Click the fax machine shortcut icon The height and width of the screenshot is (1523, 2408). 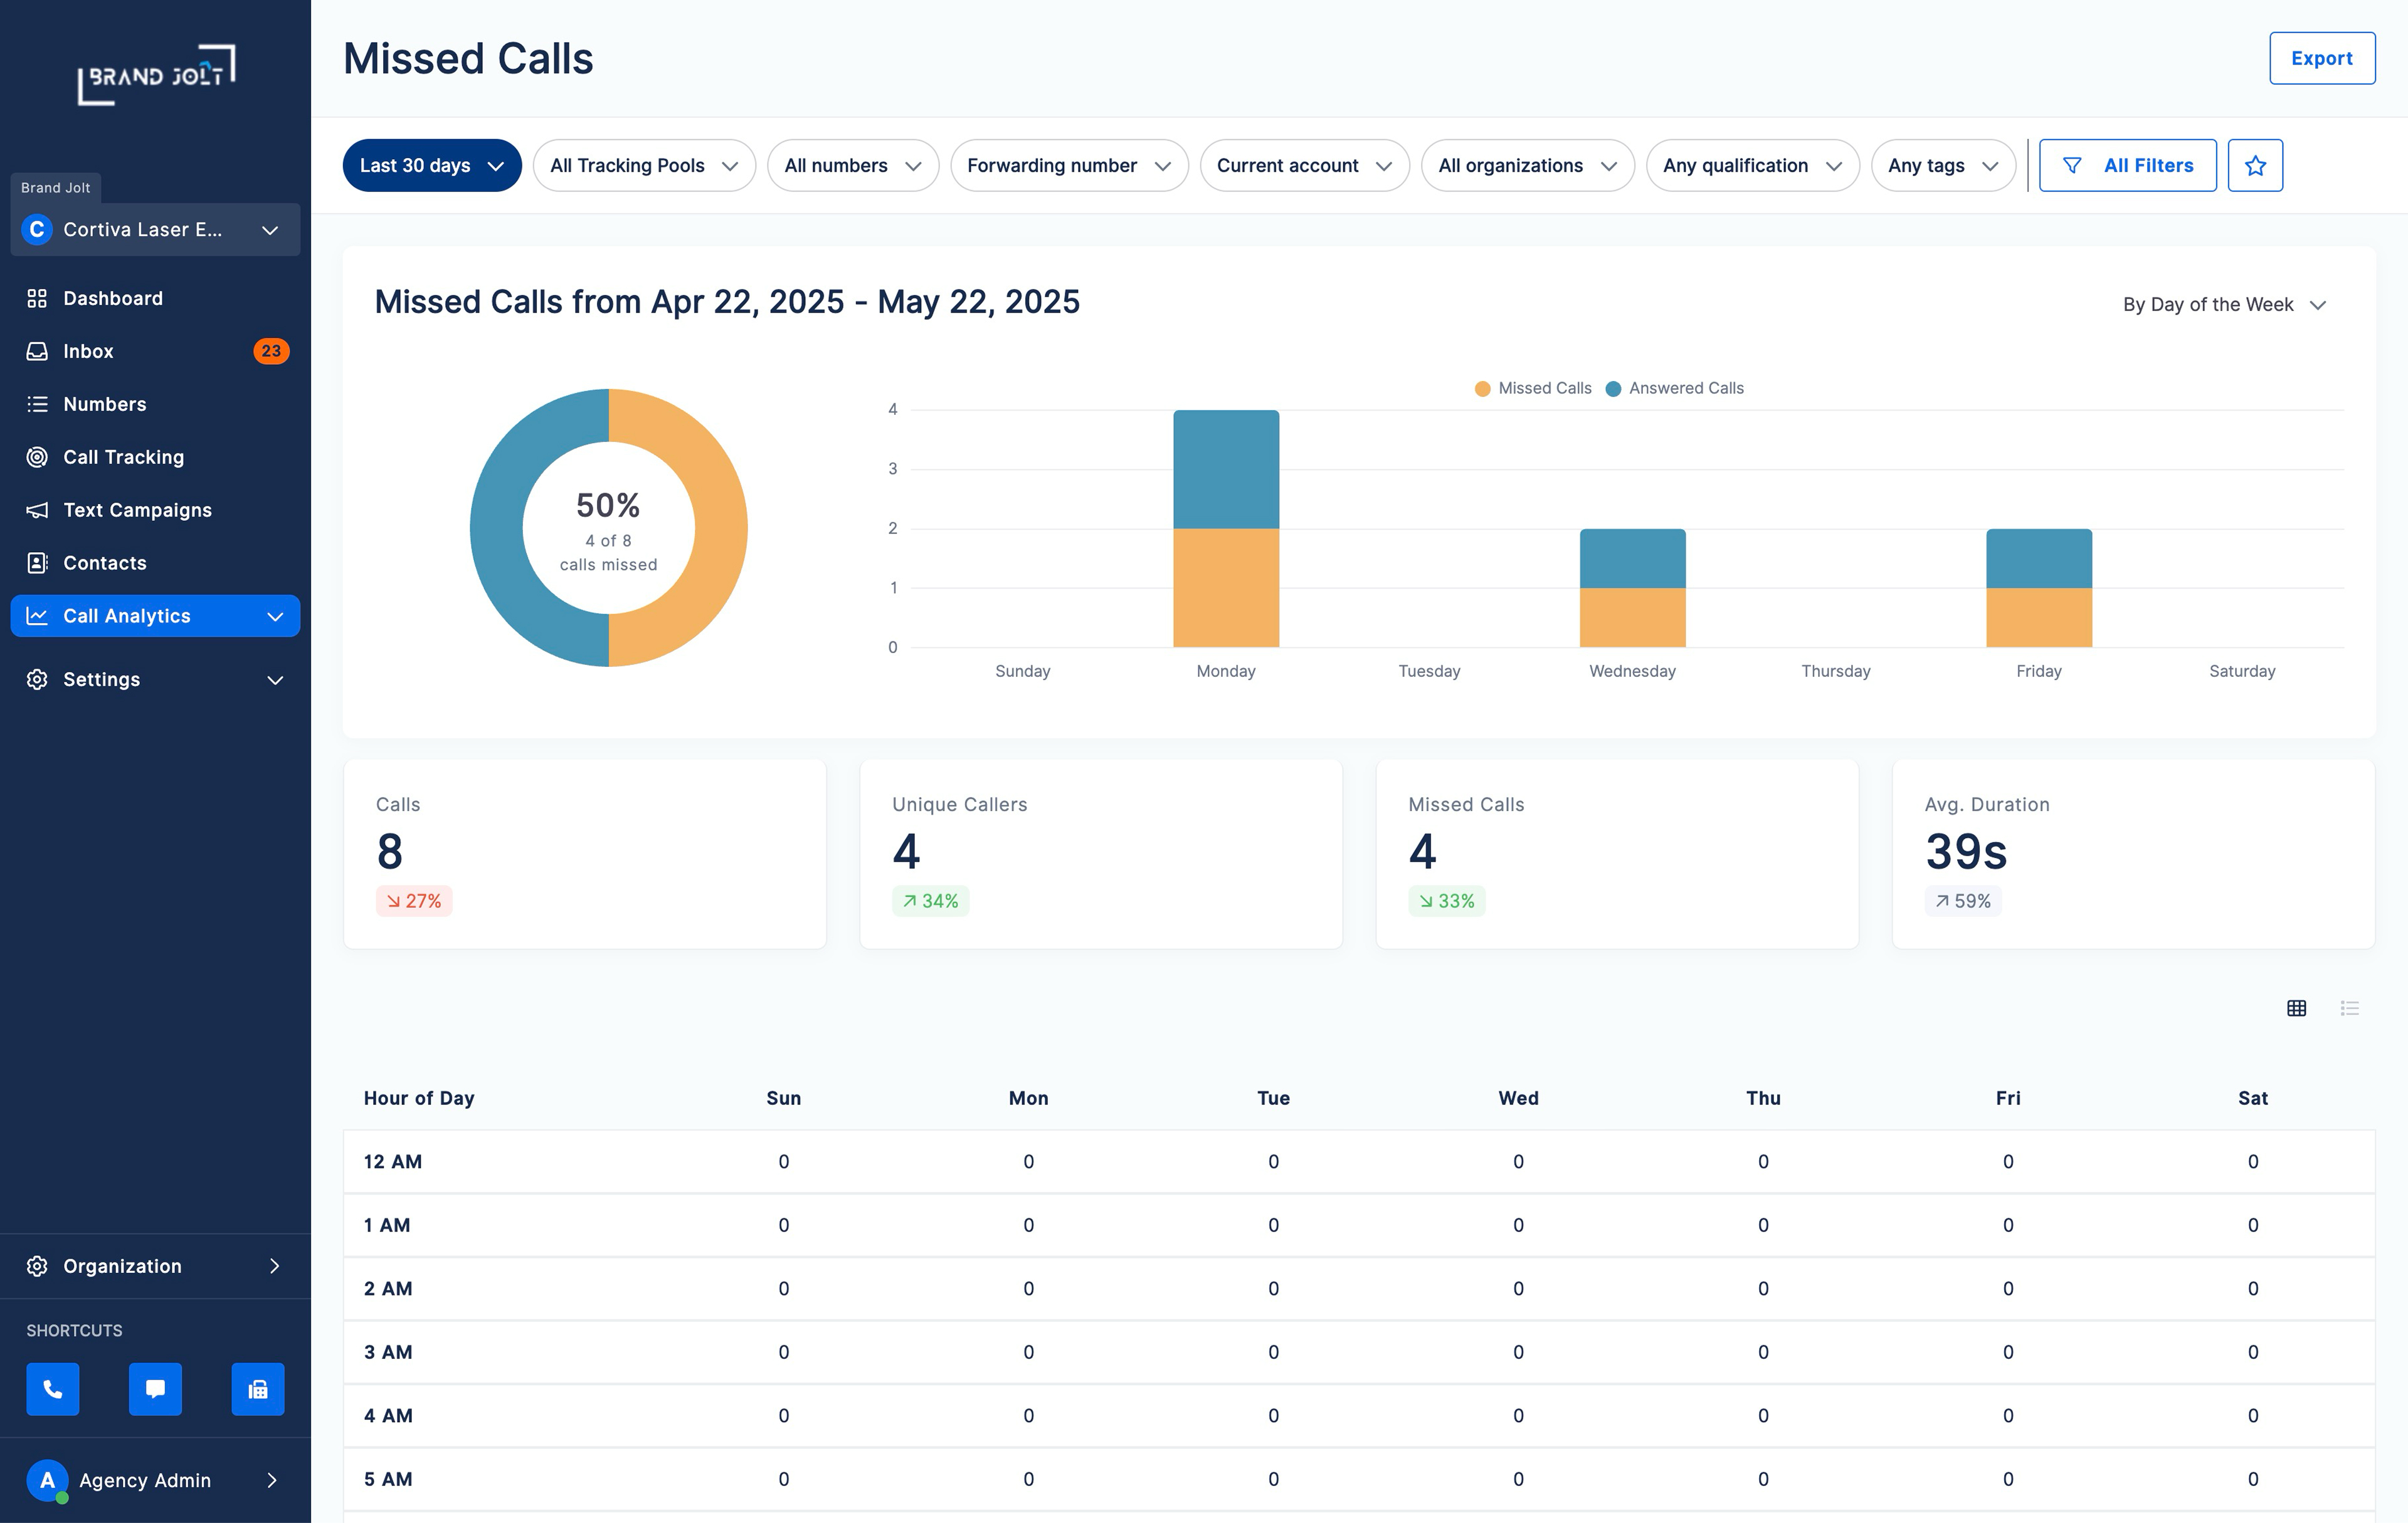tap(257, 1389)
